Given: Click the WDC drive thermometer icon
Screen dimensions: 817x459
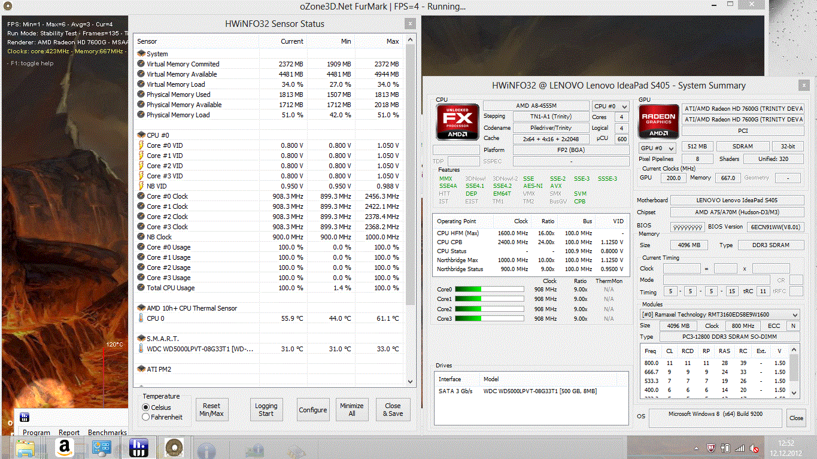Looking at the screenshot, I should (x=141, y=349).
